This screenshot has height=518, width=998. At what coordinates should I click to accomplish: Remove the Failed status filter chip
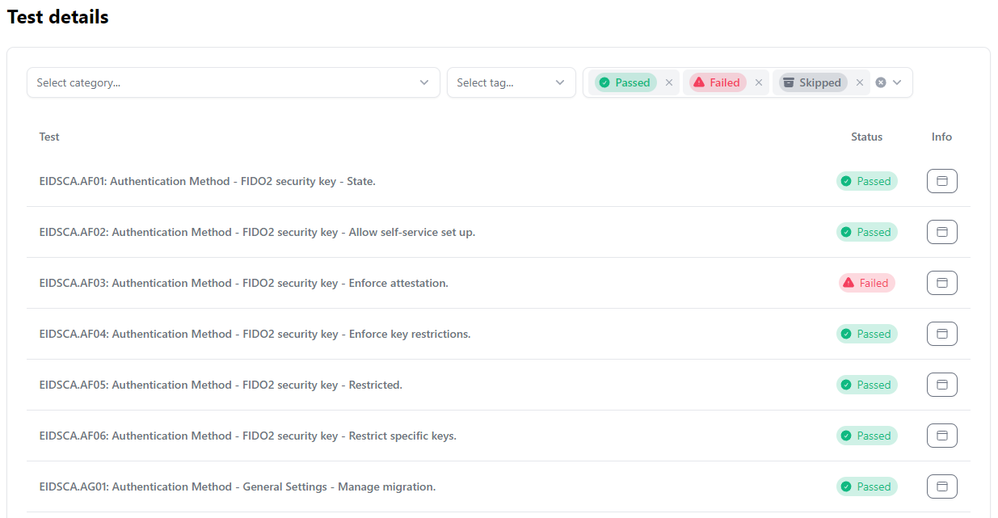coord(759,82)
